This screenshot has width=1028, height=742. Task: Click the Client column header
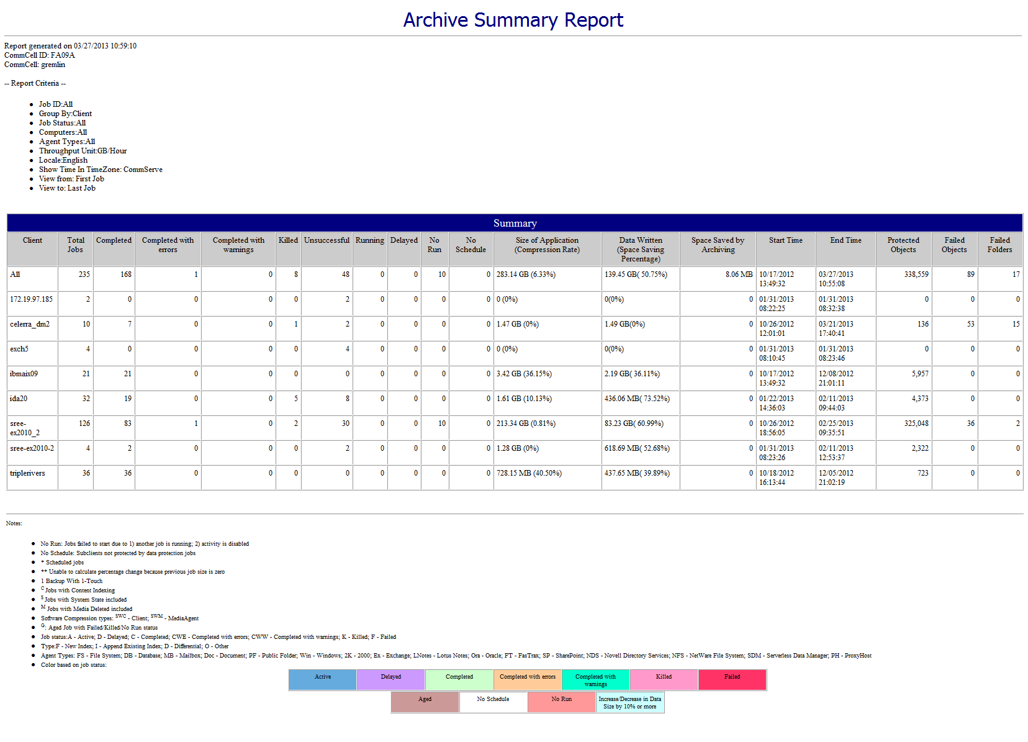[32, 240]
